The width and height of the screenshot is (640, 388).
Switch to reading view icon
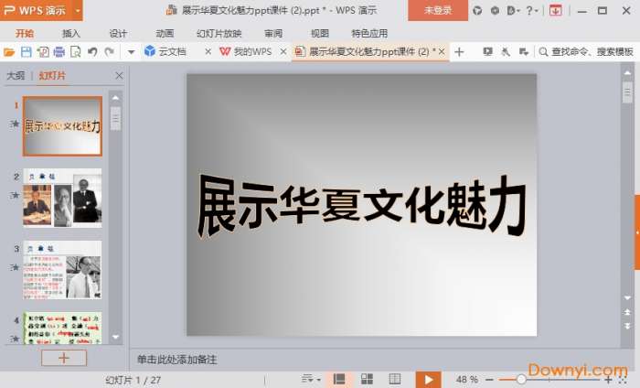(395, 379)
